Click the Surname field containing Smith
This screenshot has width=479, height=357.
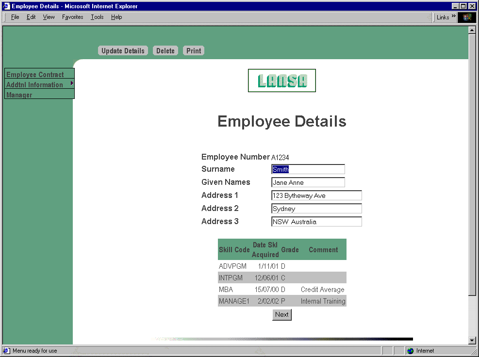pyautogui.click(x=308, y=169)
